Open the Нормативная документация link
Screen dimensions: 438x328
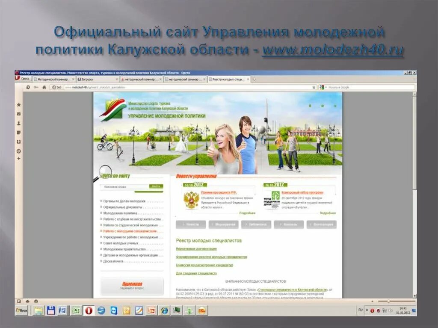click(x=196, y=248)
